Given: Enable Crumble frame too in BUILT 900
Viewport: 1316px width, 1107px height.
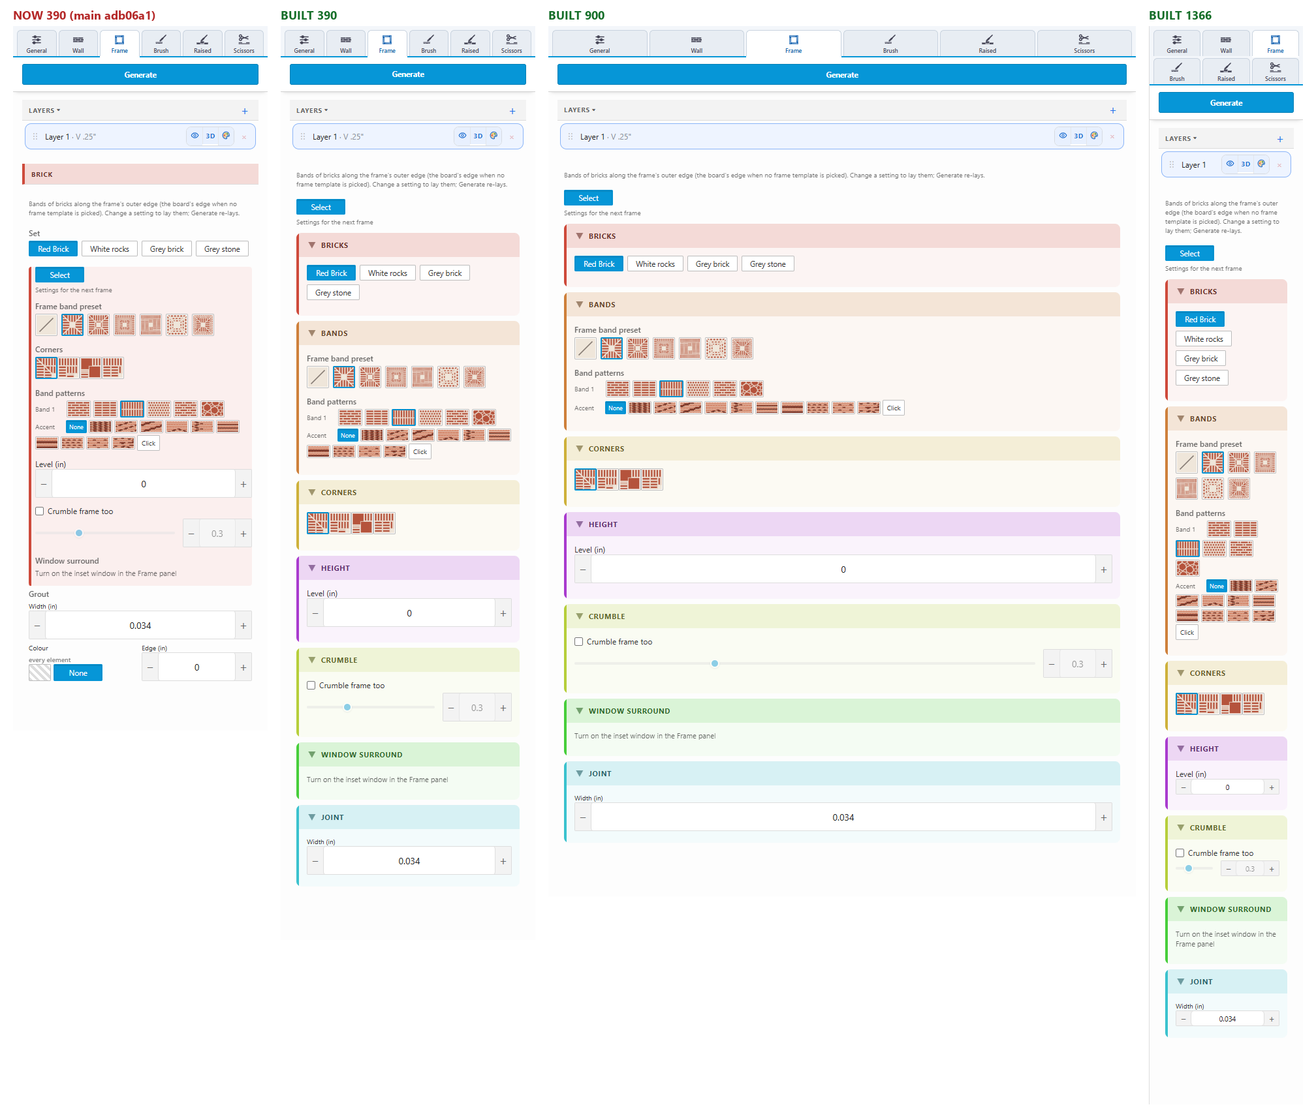Looking at the screenshot, I should coord(579,641).
